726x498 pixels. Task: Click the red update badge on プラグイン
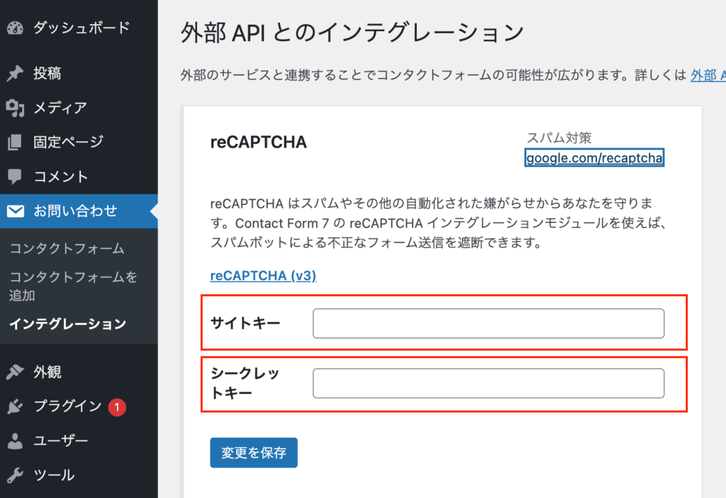[x=117, y=407]
